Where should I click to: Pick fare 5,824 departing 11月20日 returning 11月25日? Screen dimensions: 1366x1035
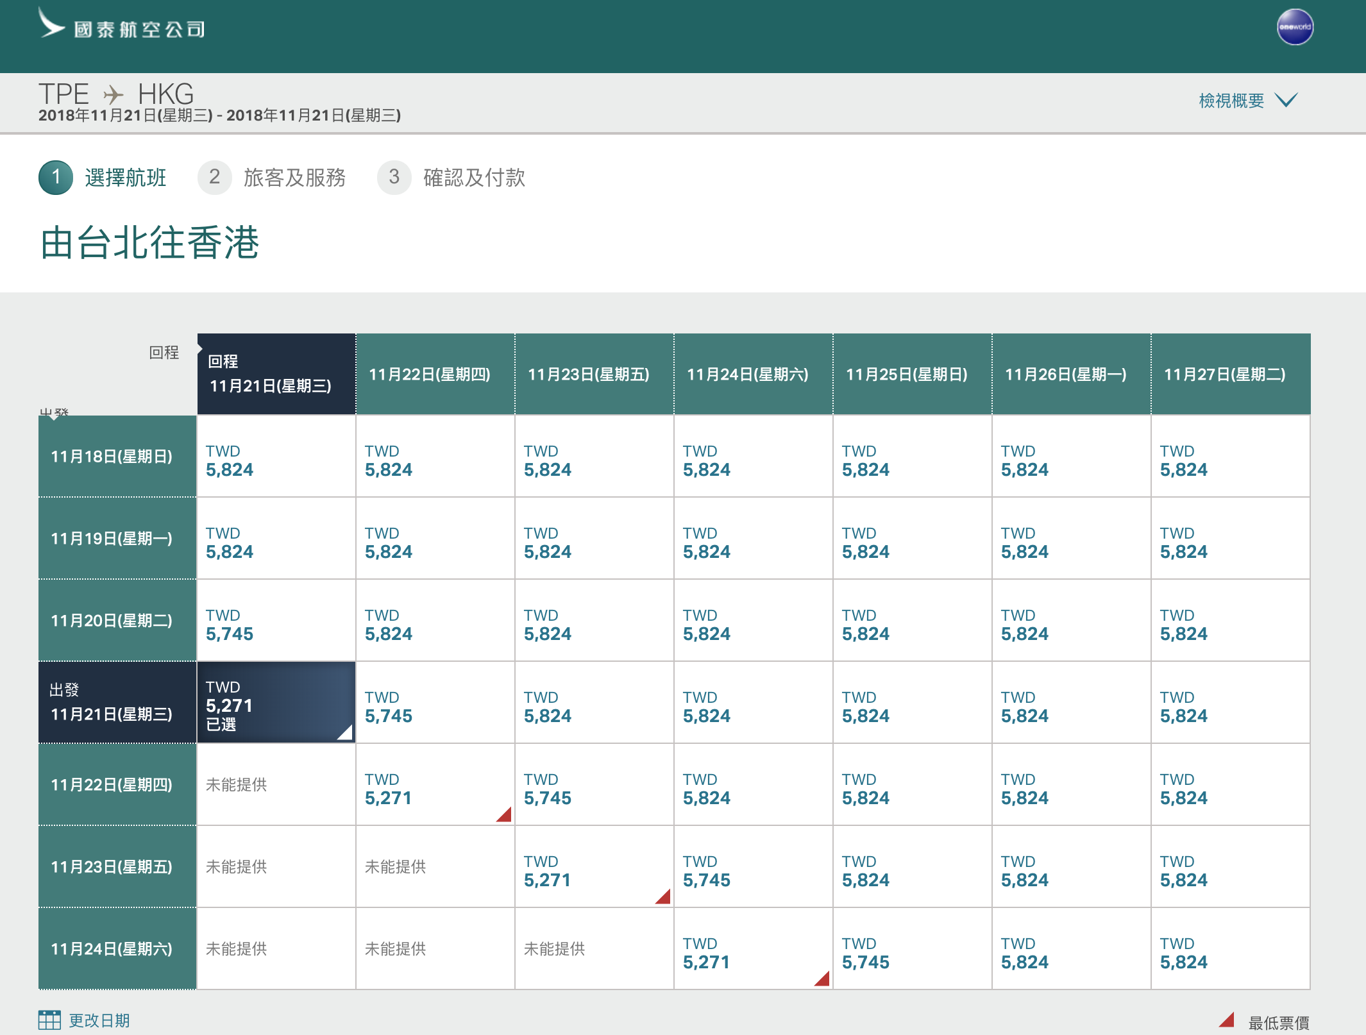click(913, 620)
